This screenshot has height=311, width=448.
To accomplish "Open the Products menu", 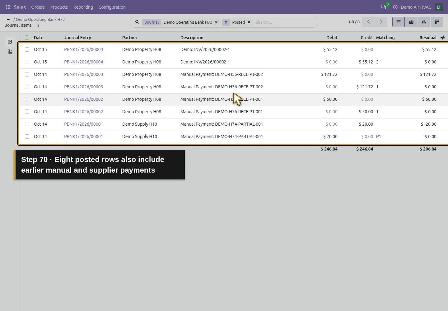I will [x=59, y=7].
